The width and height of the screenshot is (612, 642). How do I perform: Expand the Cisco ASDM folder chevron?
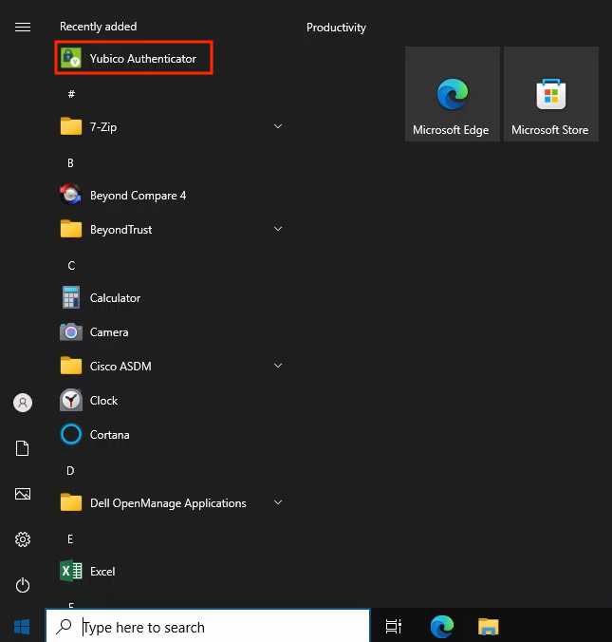pos(278,366)
